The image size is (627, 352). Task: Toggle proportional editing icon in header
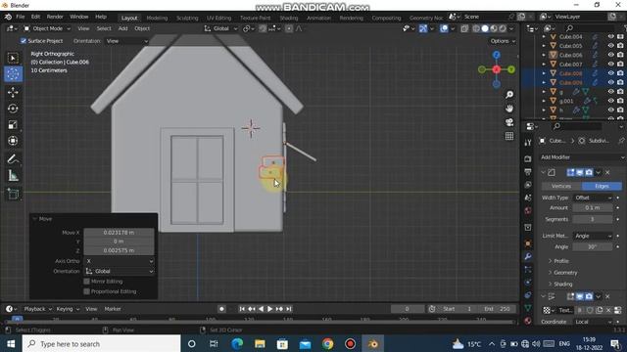click(289, 28)
